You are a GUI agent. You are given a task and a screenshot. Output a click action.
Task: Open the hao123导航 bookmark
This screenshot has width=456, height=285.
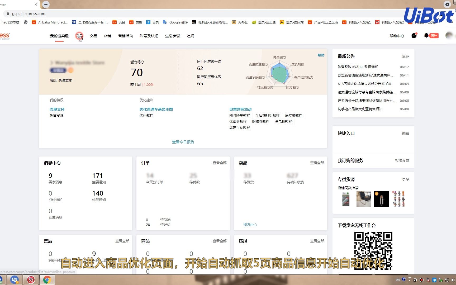pyautogui.click(x=10, y=22)
